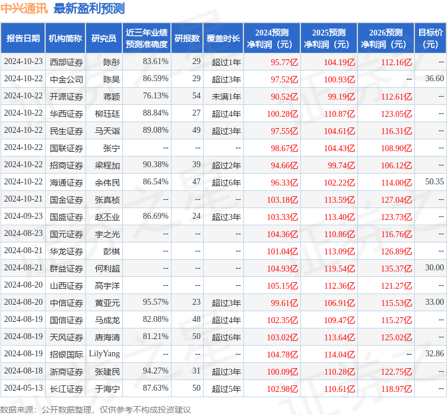
Task: Select the 国金证券 institution cell
Action: pos(66,200)
